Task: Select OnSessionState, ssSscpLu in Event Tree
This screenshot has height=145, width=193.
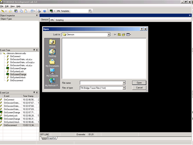Action: pos(22,62)
